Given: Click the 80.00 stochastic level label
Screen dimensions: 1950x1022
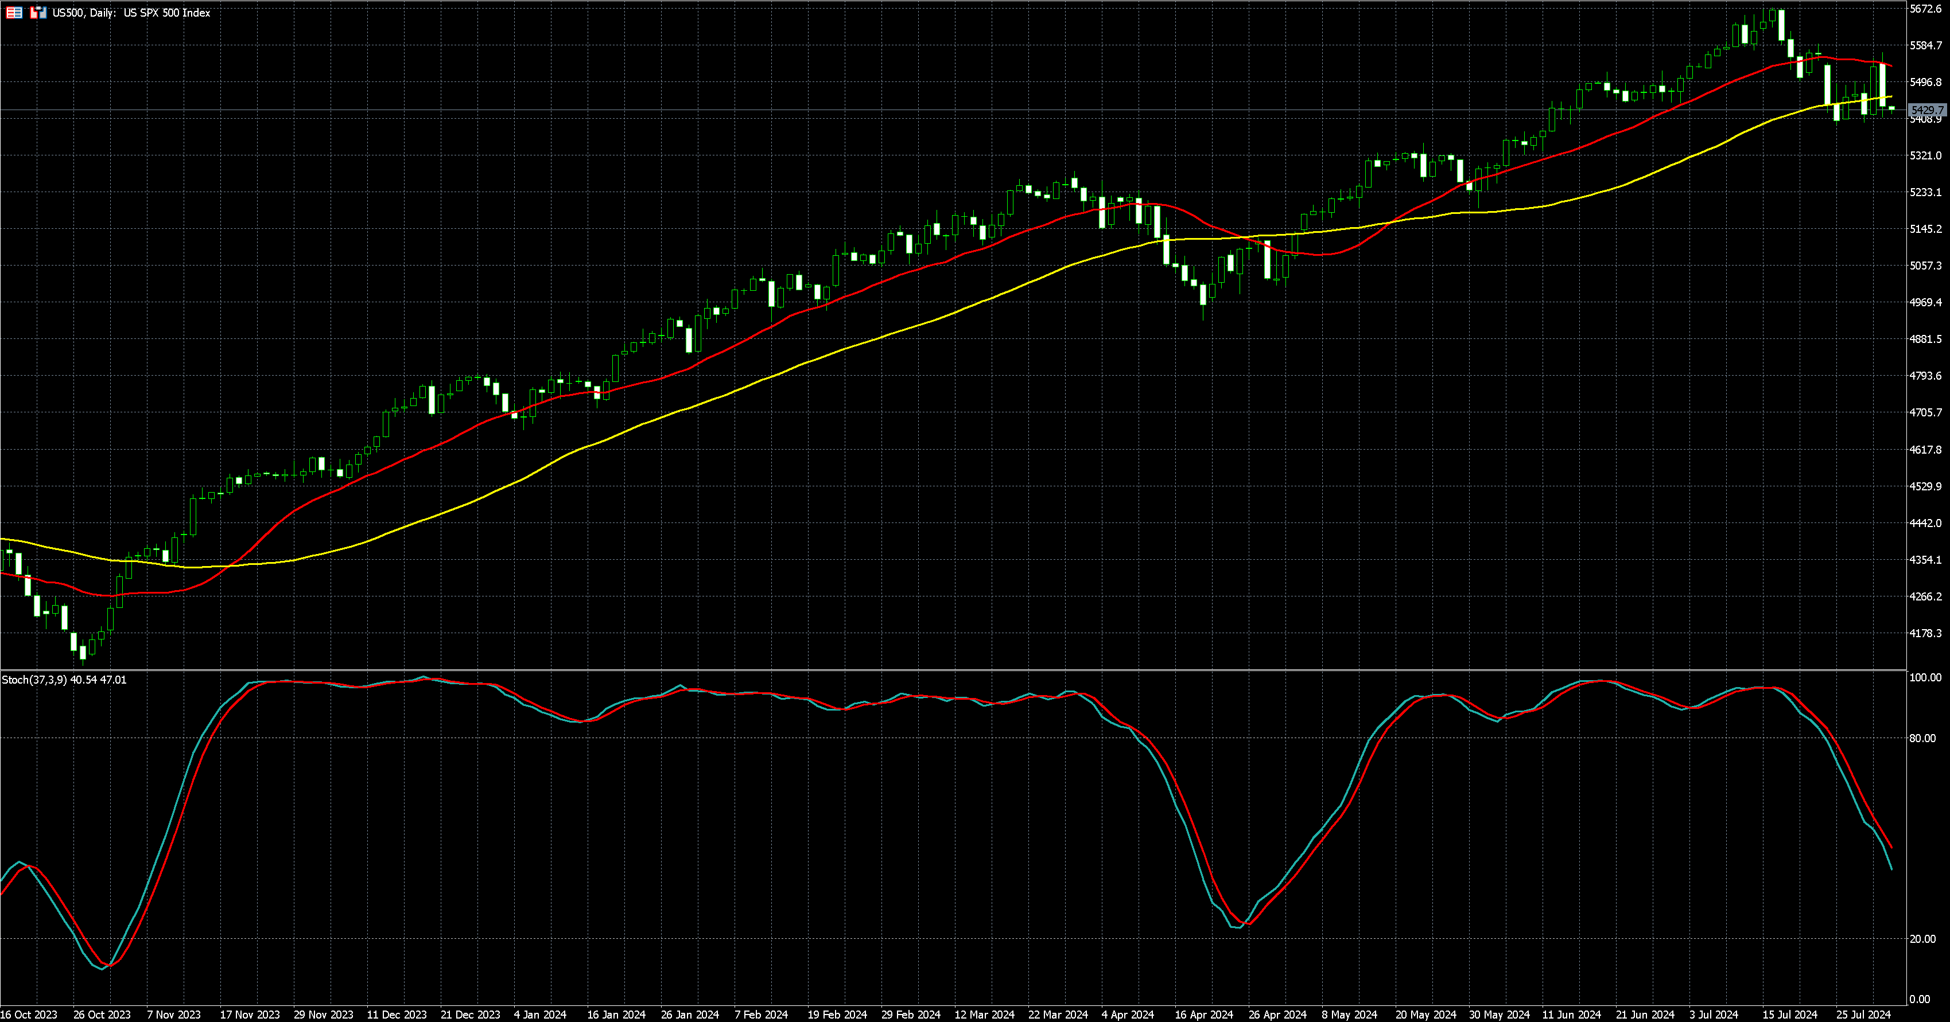Looking at the screenshot, I should (x=1922, y=738).
